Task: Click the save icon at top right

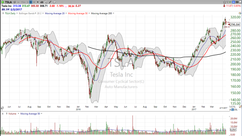Action: tap(240, 2)
